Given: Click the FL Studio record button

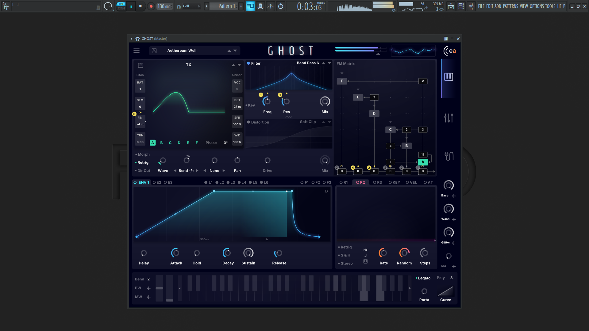Looking at the screenshot, I should coord(151,6).
